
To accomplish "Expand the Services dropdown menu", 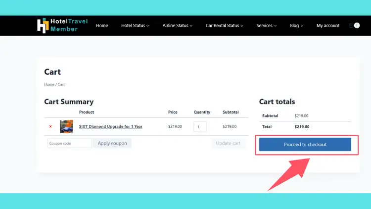I will point(267,25).
